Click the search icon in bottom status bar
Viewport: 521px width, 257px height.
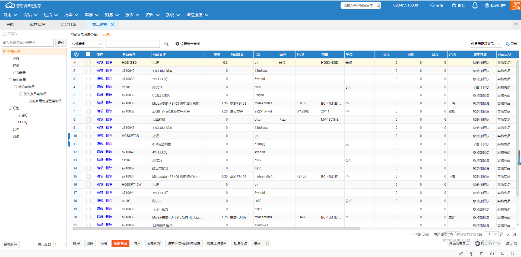click(x=513, y=254)
